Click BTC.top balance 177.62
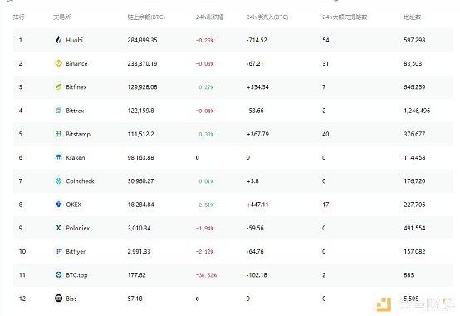This screenshot has width=460, height=316. [136, 275]
